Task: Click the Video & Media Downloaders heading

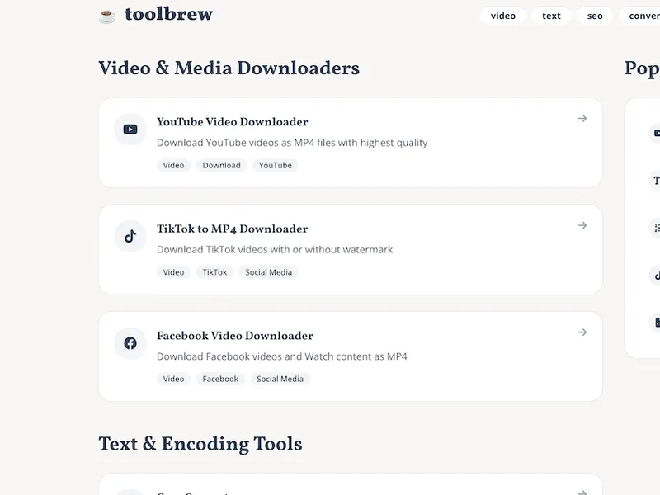Action: [x=229, y=68]
